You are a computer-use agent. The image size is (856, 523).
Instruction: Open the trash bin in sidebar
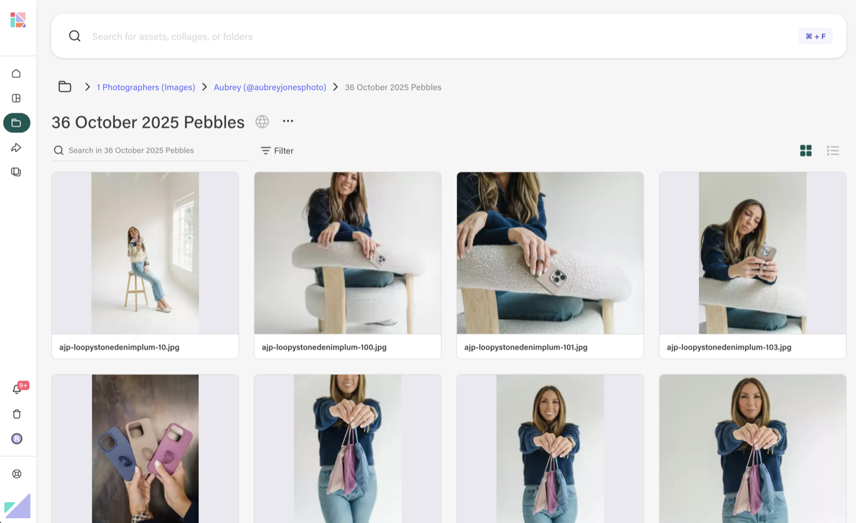pos(17,414)
